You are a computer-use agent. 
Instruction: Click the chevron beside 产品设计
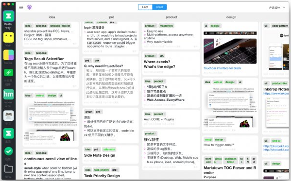tap(284, 7)
